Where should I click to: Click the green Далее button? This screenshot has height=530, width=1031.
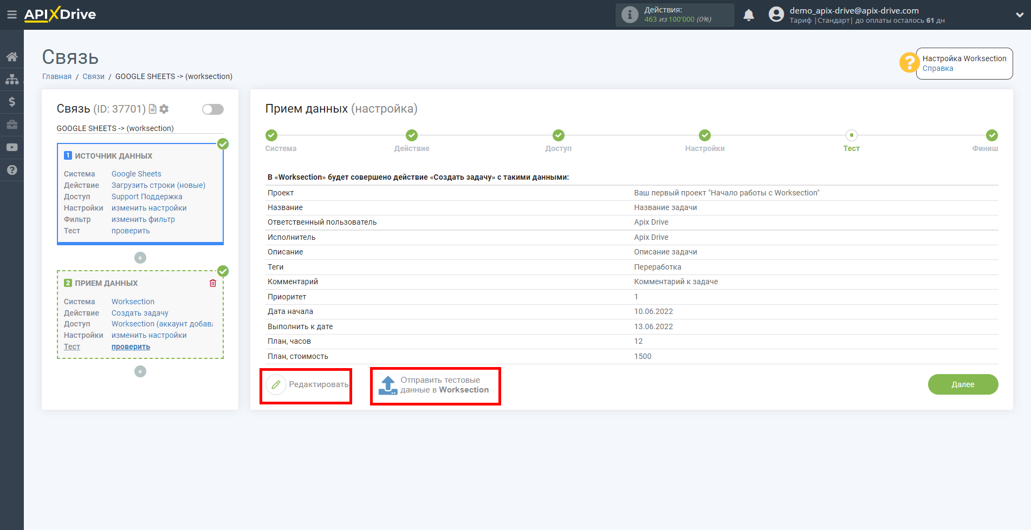click(x=963, y=384)
